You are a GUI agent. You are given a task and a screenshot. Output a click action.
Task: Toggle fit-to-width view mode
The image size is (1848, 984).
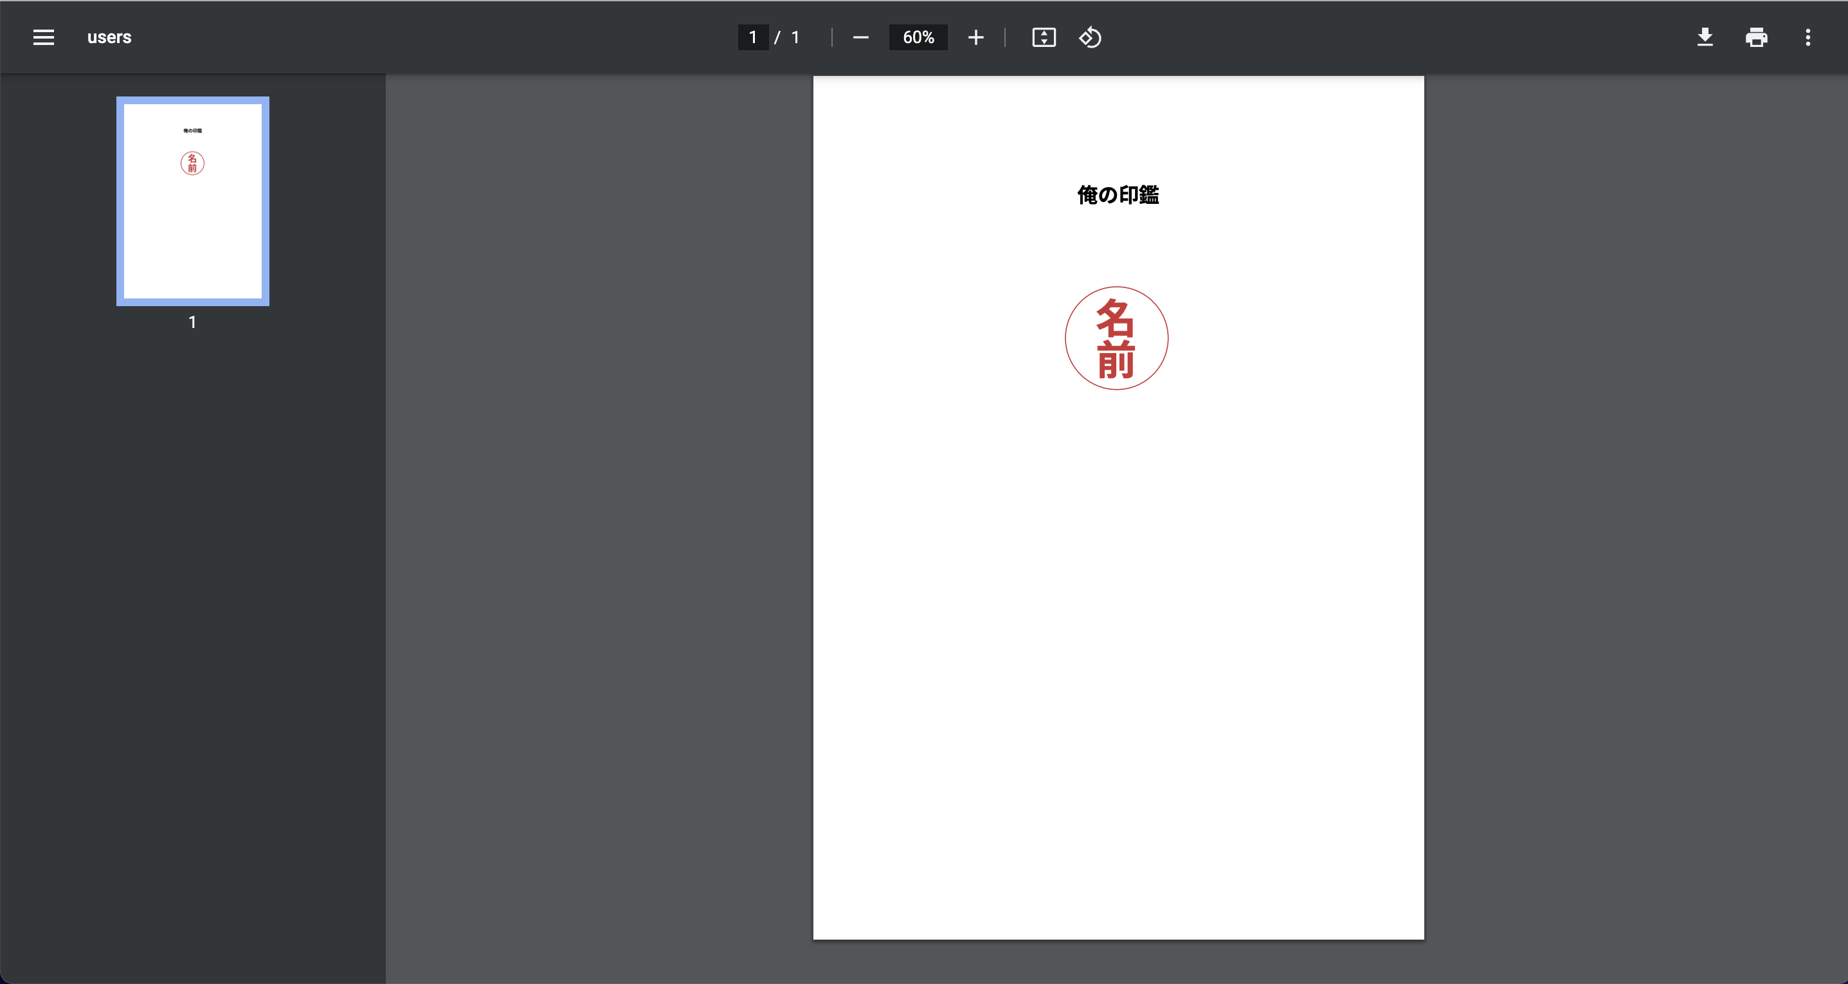(x=1044, y=37)
